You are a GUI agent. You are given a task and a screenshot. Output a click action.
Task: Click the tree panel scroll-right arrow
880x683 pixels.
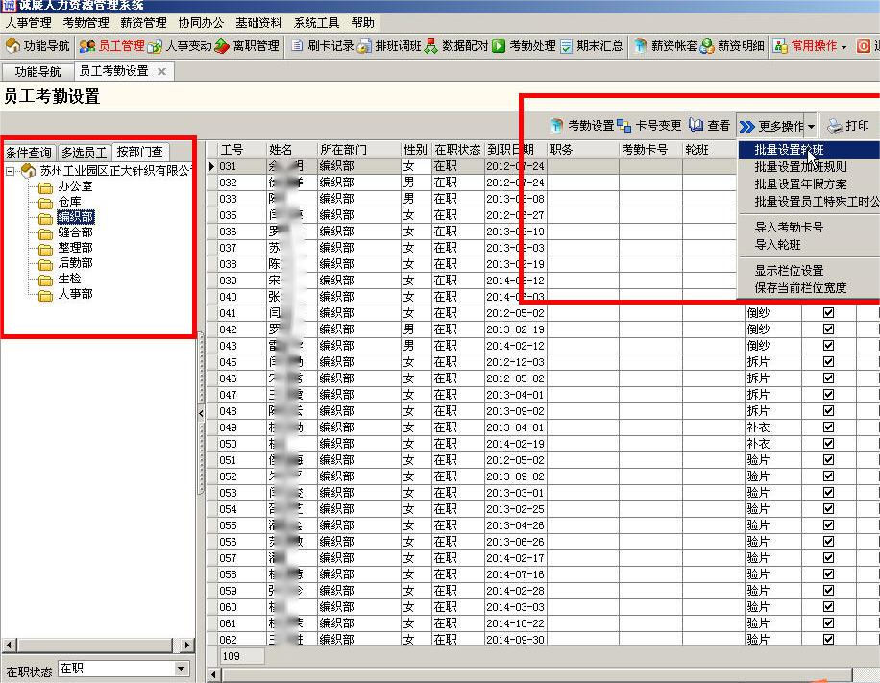click(188, 645)
